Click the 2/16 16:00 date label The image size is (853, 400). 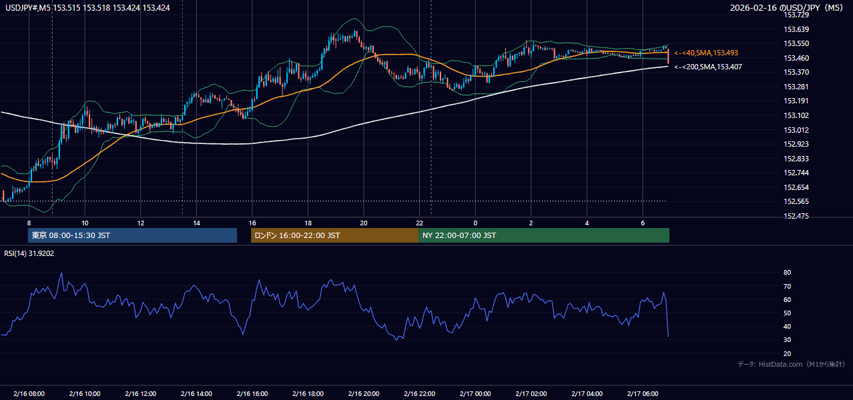coord(252,393)
